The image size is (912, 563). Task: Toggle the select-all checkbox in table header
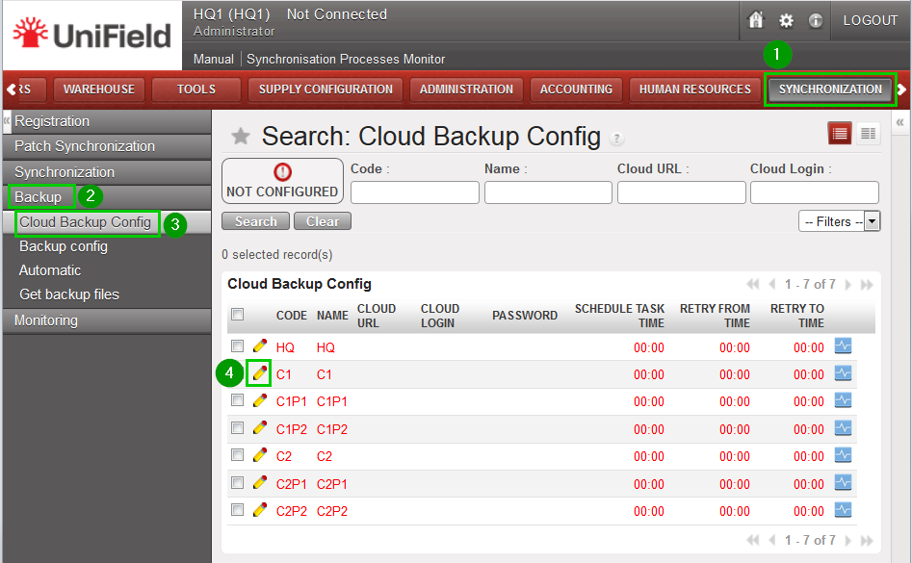(237, 314)
